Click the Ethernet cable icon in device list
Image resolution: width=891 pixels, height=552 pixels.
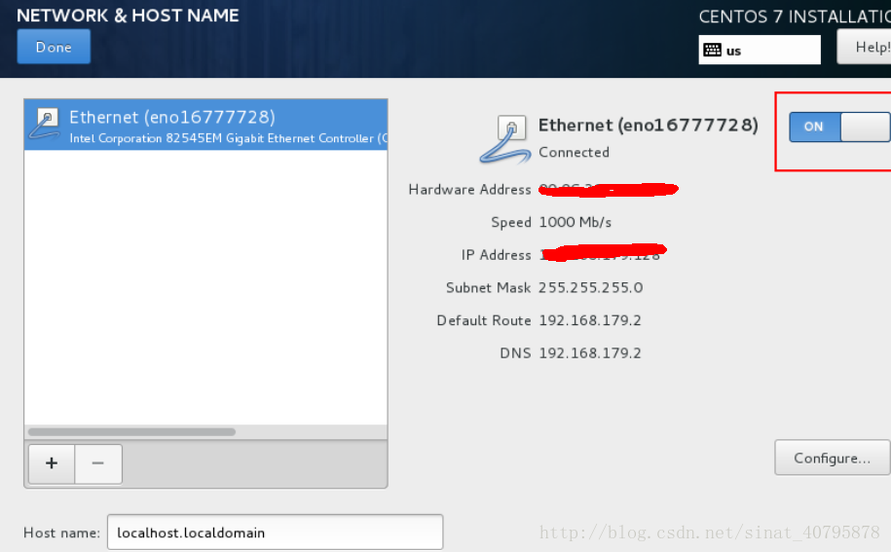coord(45,125)
